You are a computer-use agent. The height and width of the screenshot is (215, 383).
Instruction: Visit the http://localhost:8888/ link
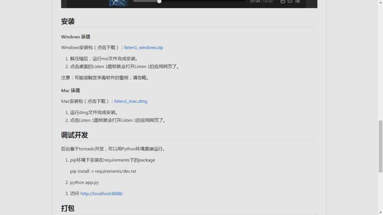(102, 193)
